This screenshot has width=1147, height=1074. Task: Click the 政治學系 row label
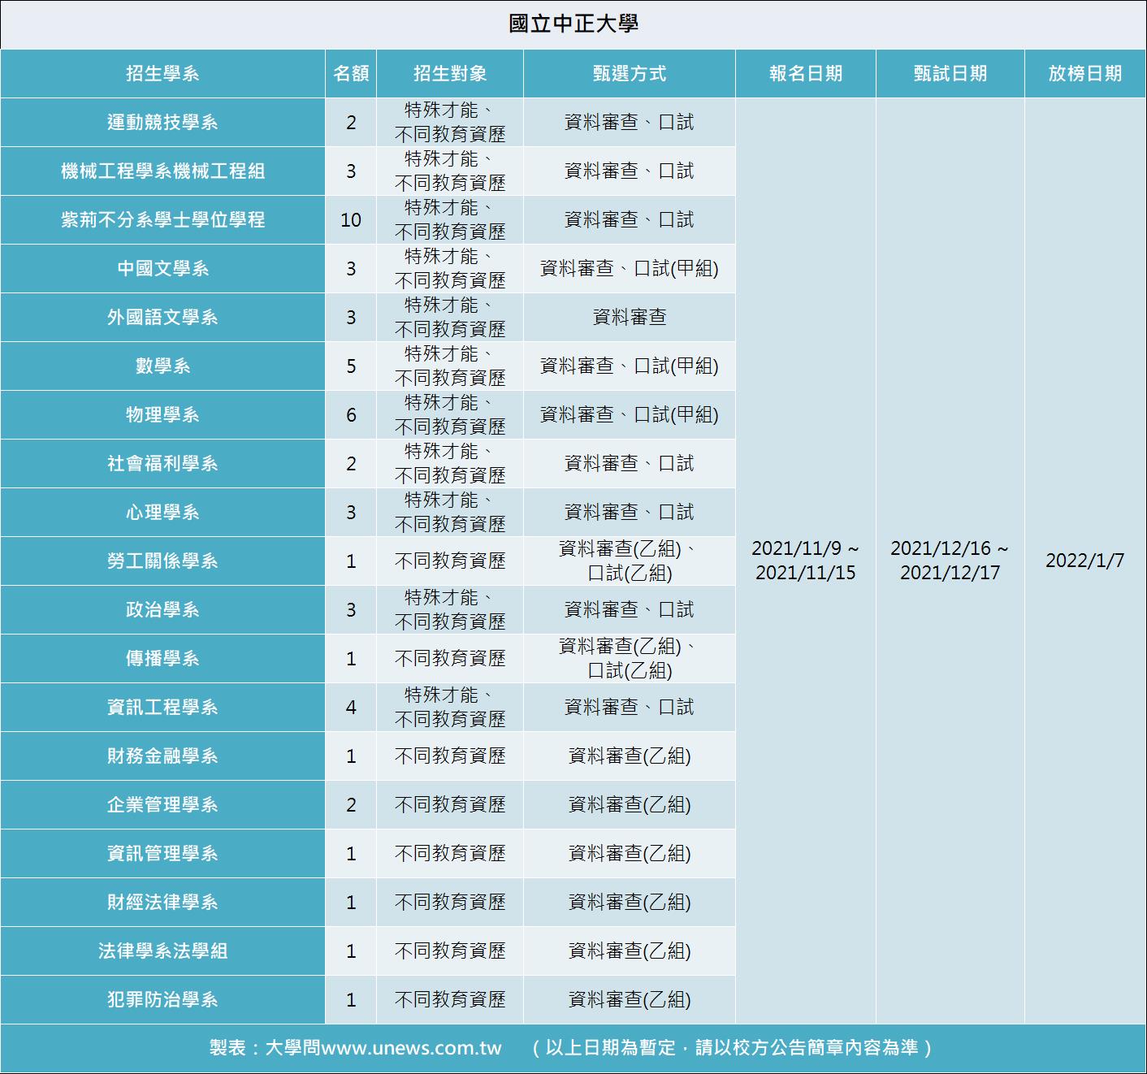(162, 610)
